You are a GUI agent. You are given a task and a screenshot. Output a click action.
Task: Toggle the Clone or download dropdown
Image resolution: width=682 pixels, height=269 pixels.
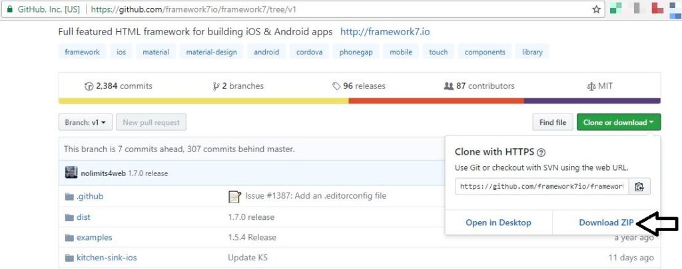click(x=618, y=122)
